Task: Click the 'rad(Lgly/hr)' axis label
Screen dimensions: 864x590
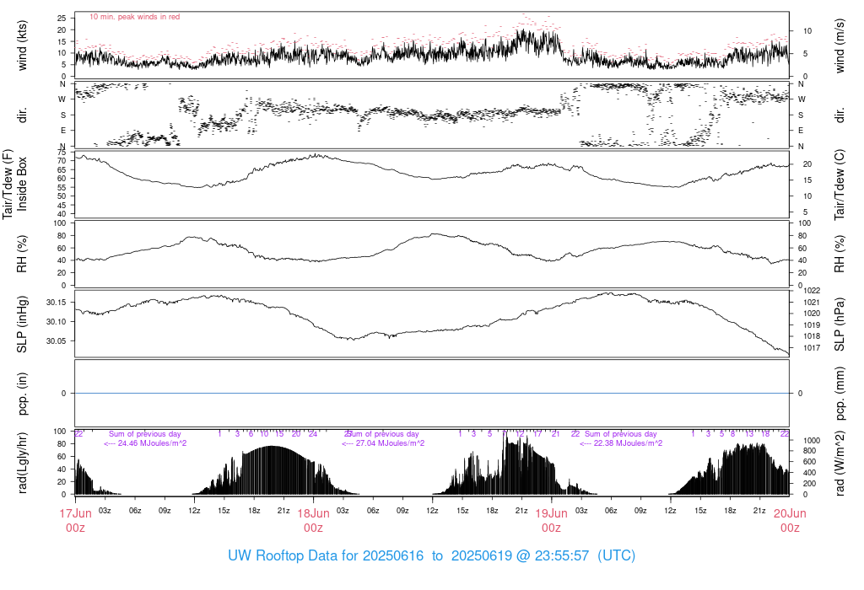Action: click(22, 463)
